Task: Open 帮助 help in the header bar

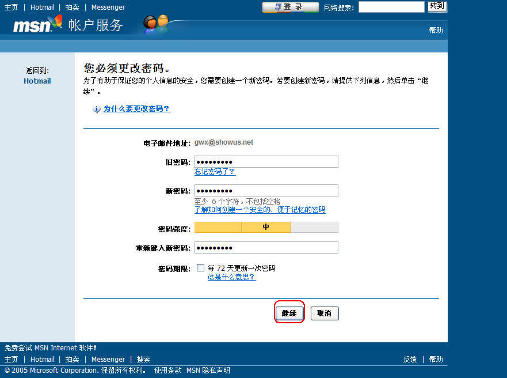Action: tap(436, 30)
